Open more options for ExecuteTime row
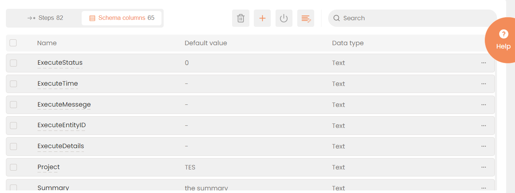515x193 pixels. (x=483, y=84)
